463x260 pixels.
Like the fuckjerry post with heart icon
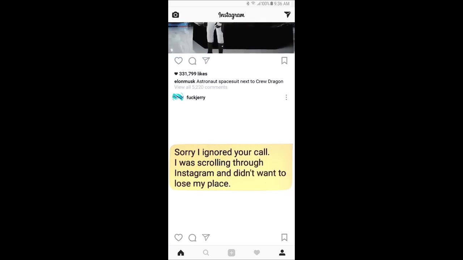point(178,237)
